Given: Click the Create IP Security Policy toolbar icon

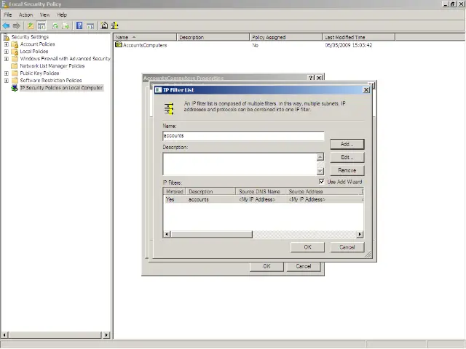Looking at the screenshot, I should pos(104,25).
